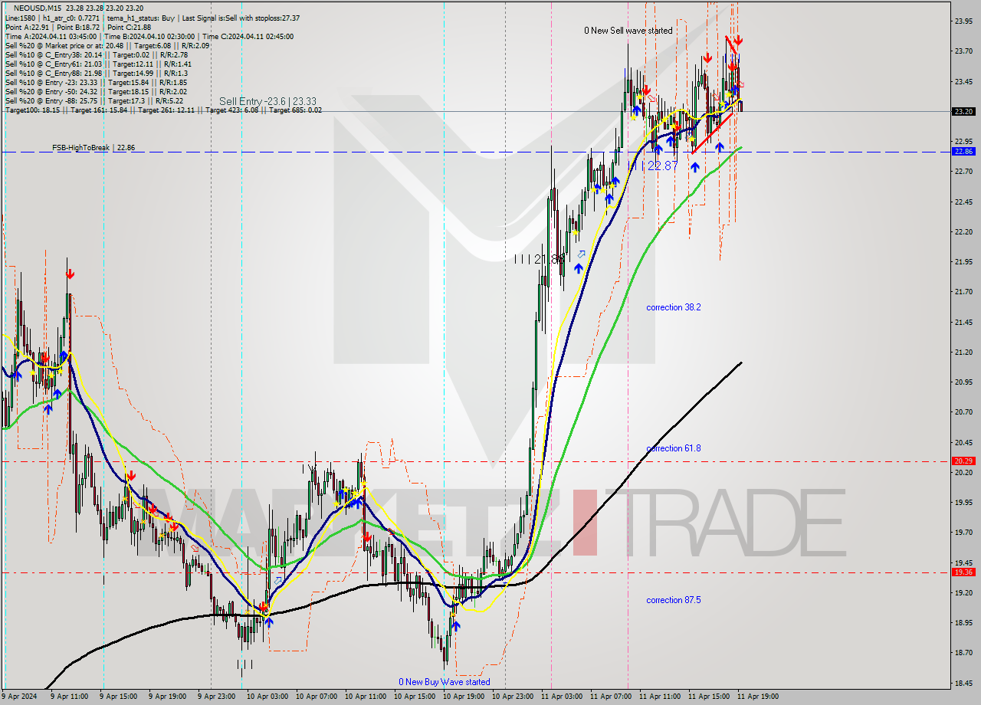Click the blue 22.86 price tag
This screenshot has height=705, width=981.
coord(963,151)
